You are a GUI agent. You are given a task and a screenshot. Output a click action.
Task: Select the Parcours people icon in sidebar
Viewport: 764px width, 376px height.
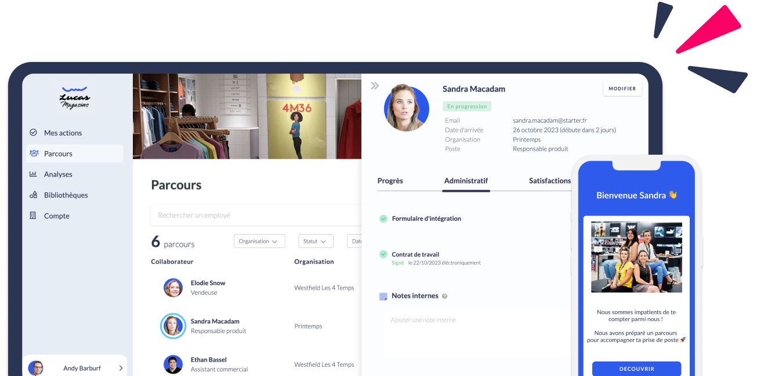33,154
